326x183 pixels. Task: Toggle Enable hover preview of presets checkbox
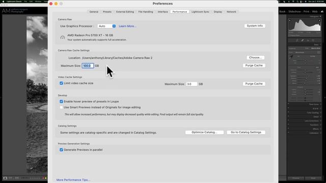click(61, 102)
